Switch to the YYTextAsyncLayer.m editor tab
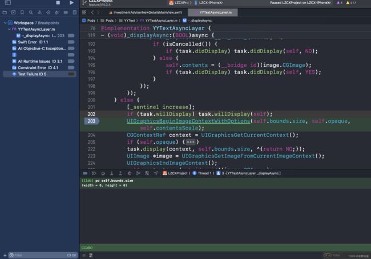The image size is (371, 259). (x=213, y=13)
